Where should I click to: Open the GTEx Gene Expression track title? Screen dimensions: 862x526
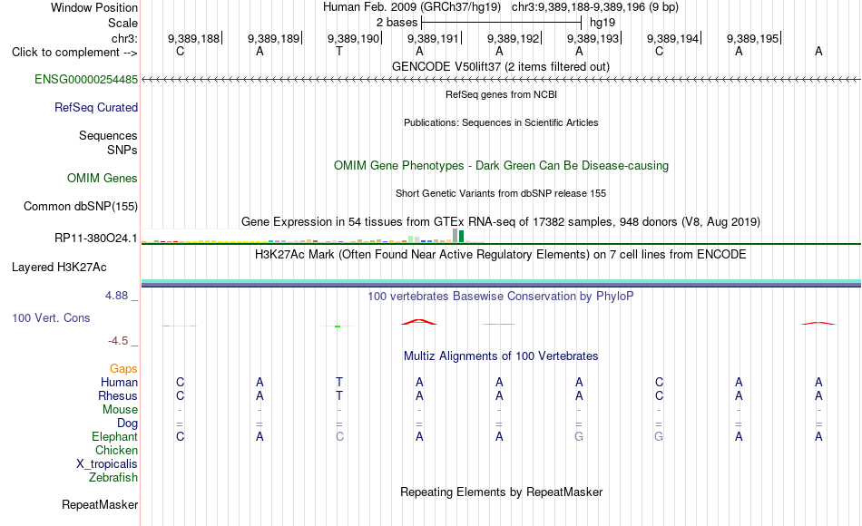(x=501, y=221)
